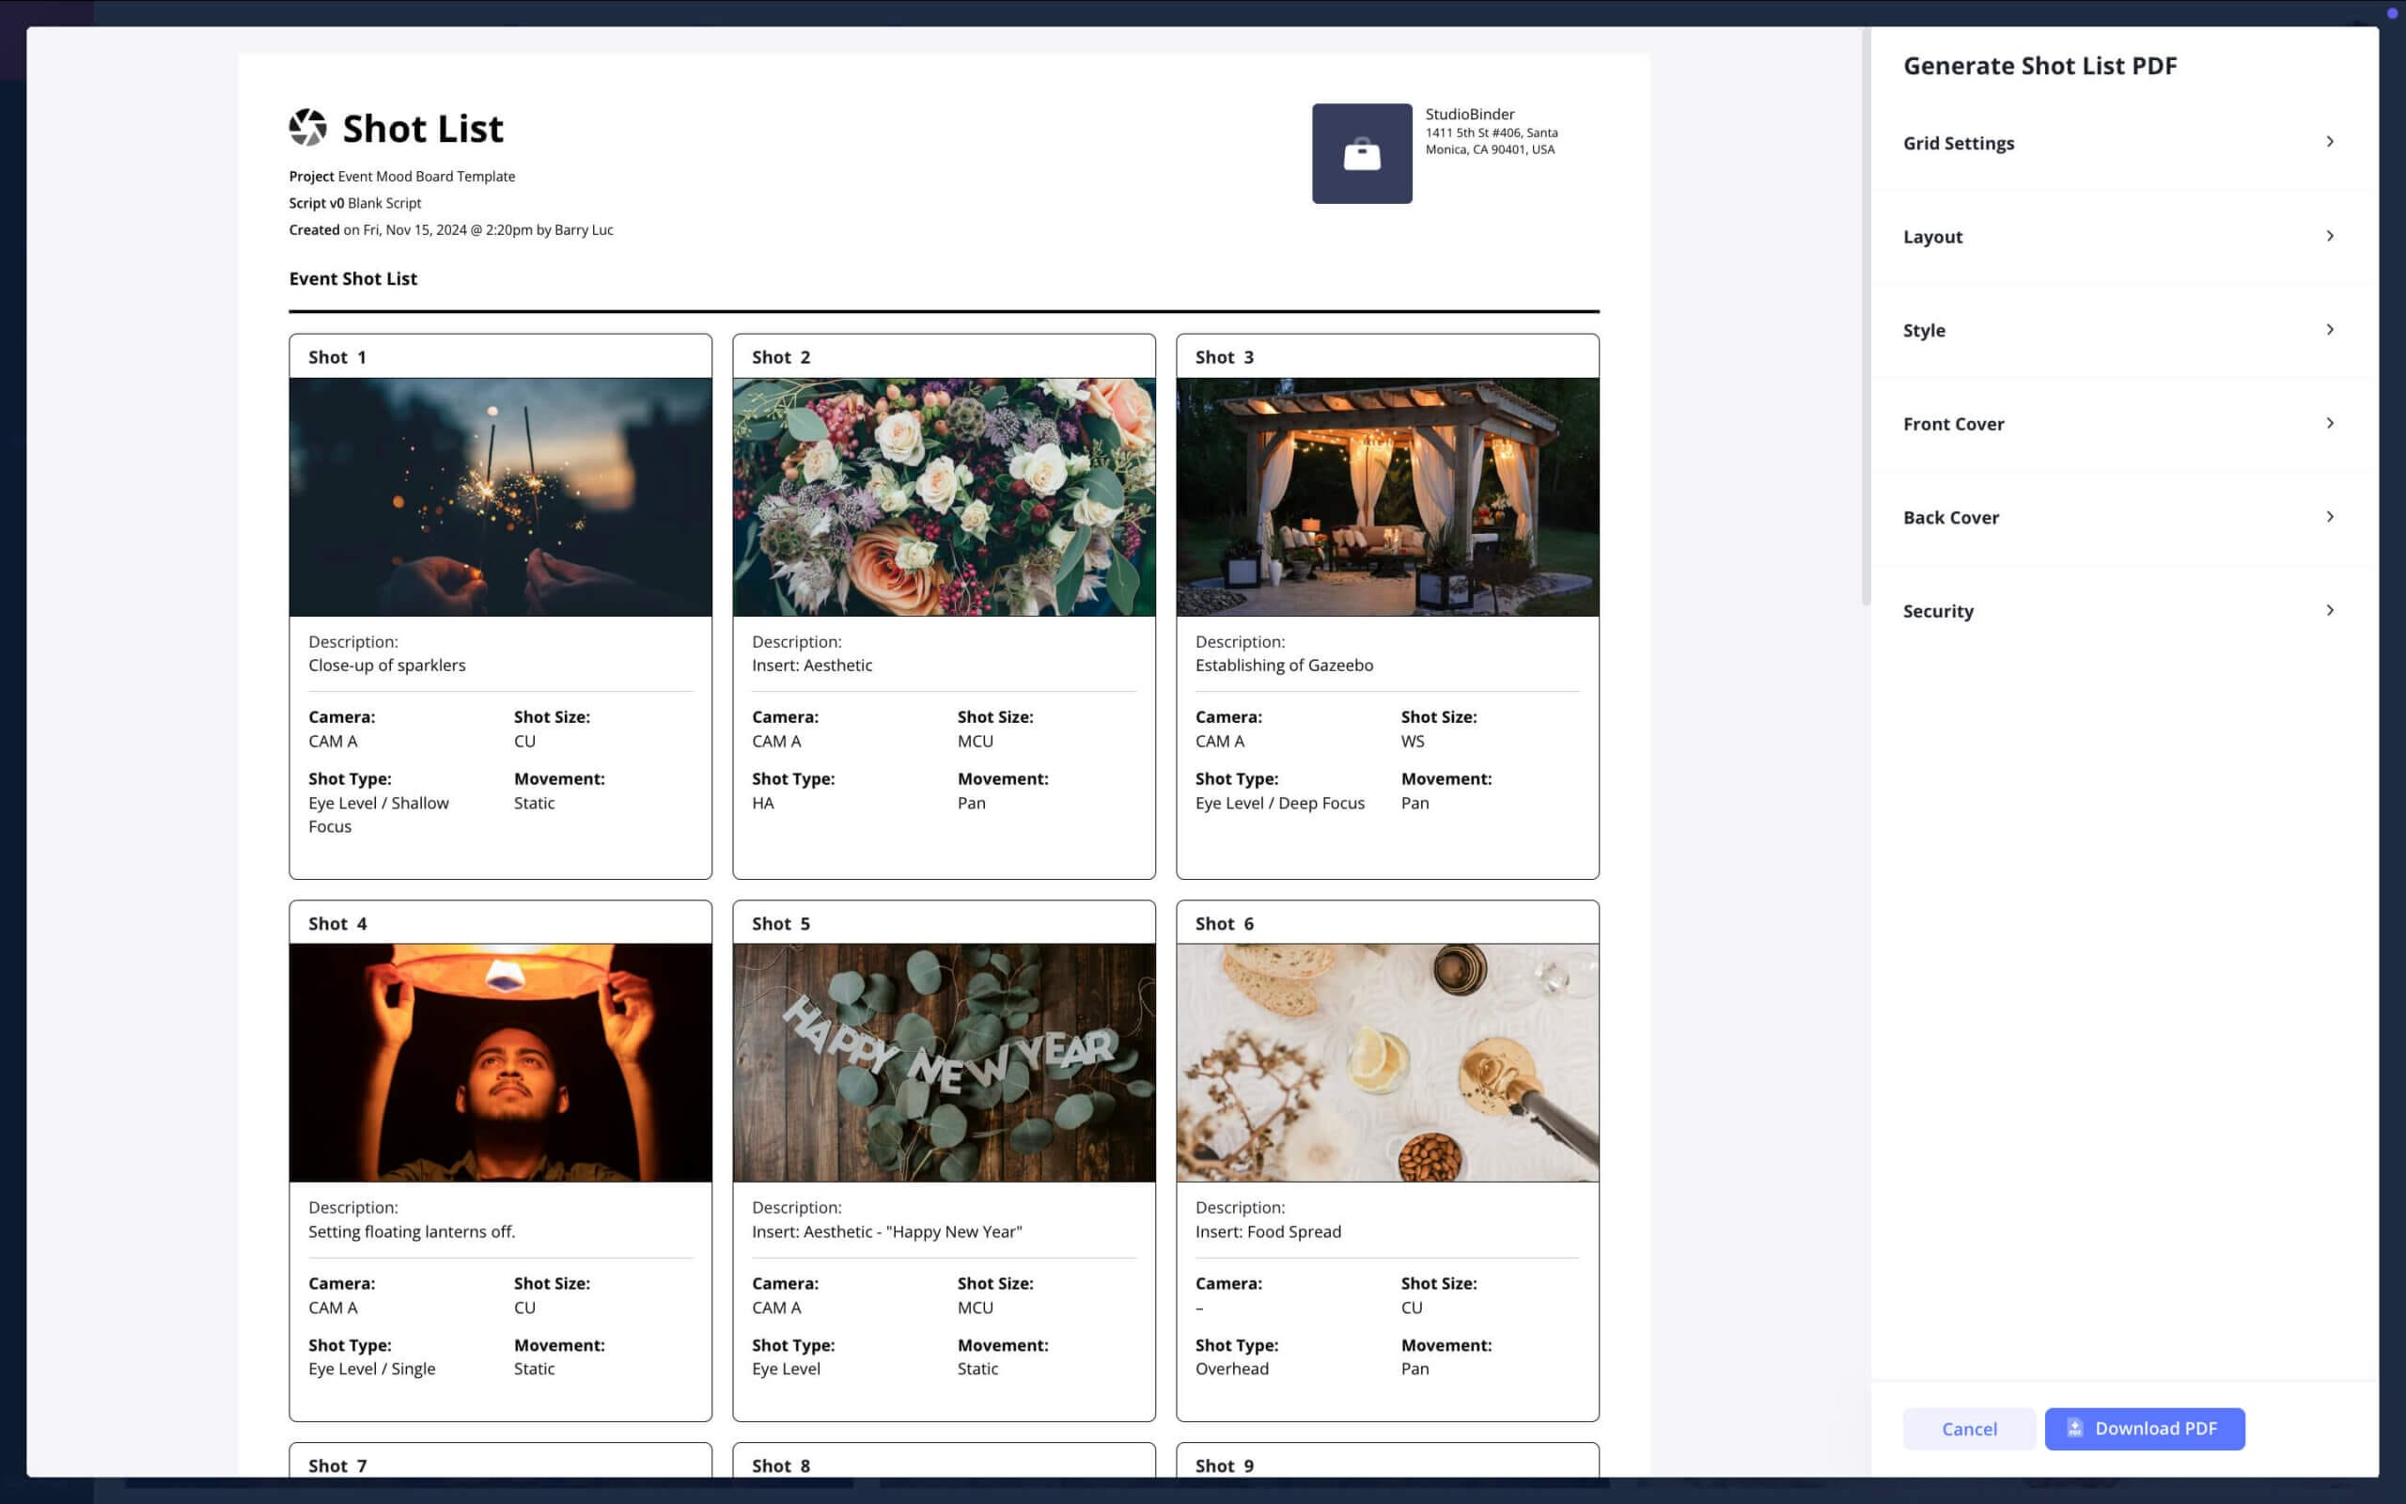Click the Shot List aperture logo icon
The image size is (2406, 1504).
[307, 129]
